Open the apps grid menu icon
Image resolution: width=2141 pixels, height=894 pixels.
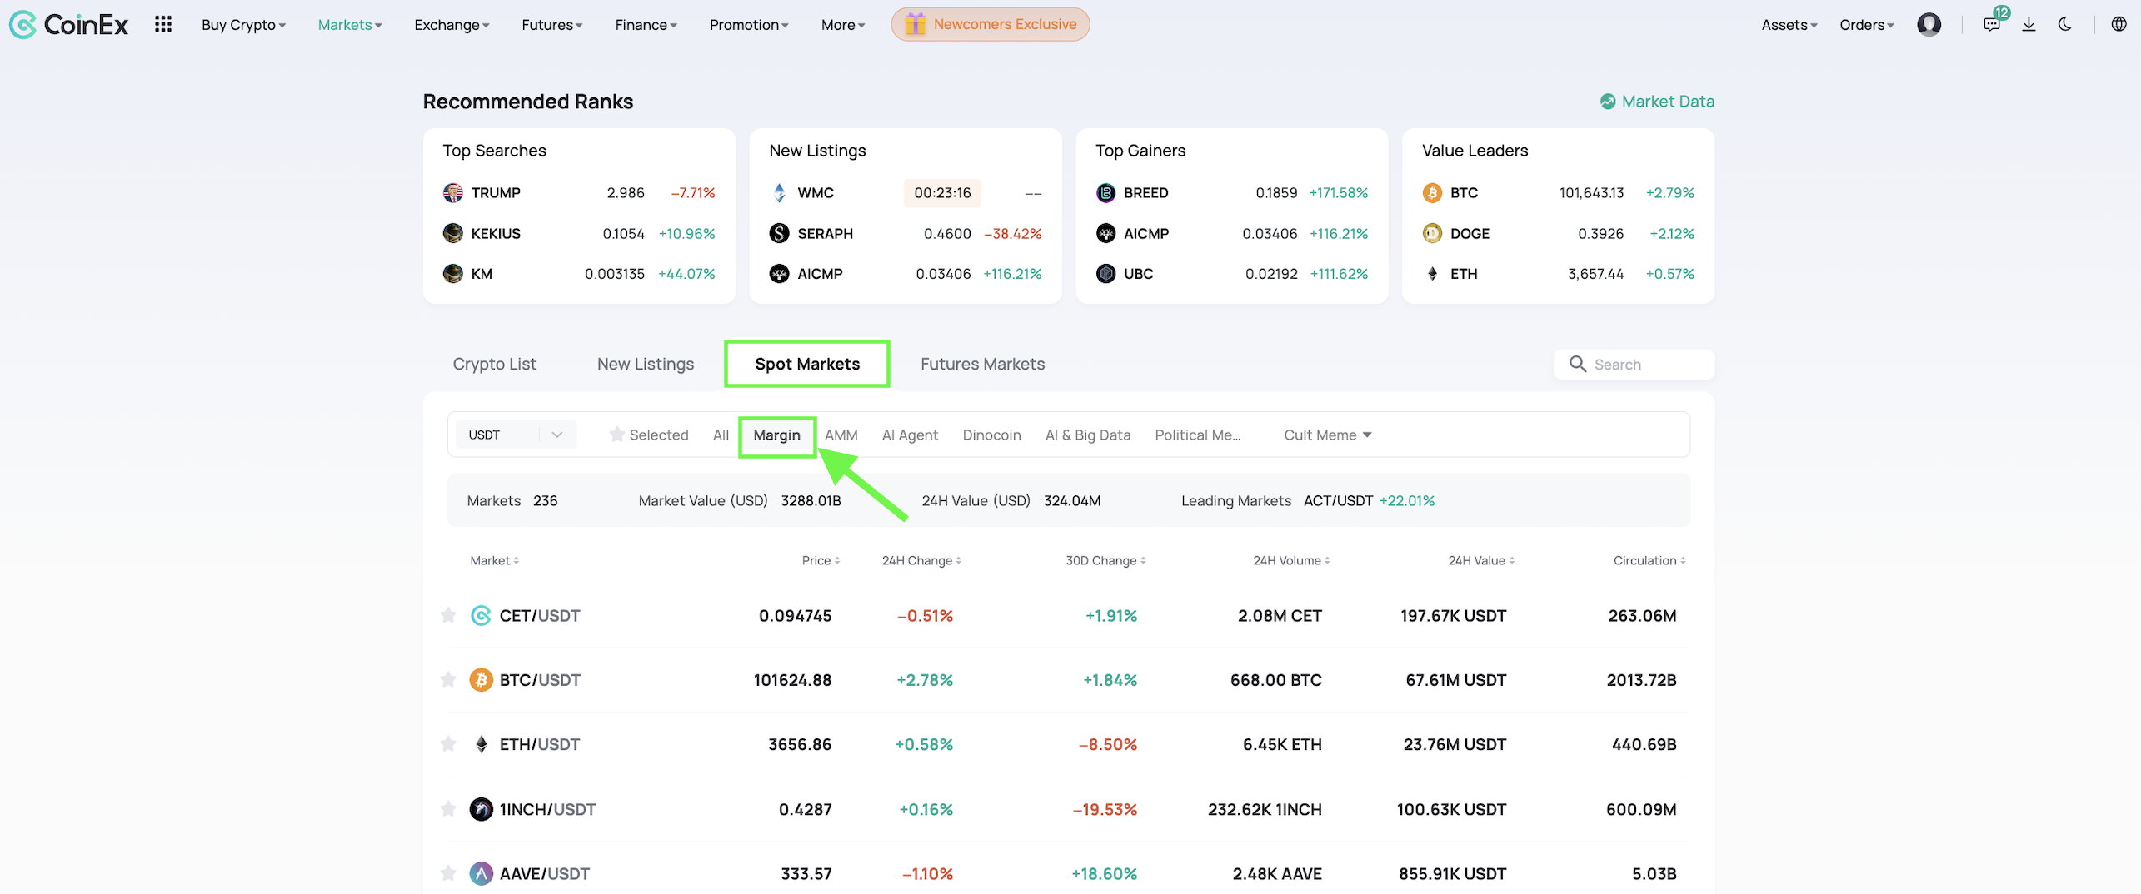tap(163, 24)
